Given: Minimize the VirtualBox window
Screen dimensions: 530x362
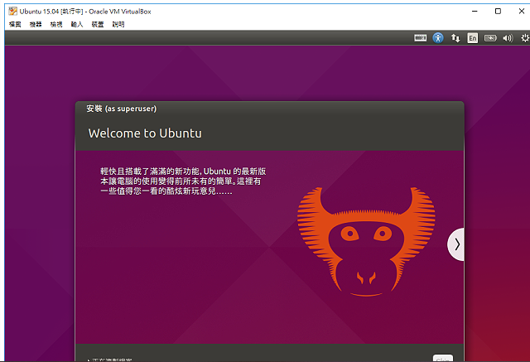Looking at the screenshot, I should 475,11.
